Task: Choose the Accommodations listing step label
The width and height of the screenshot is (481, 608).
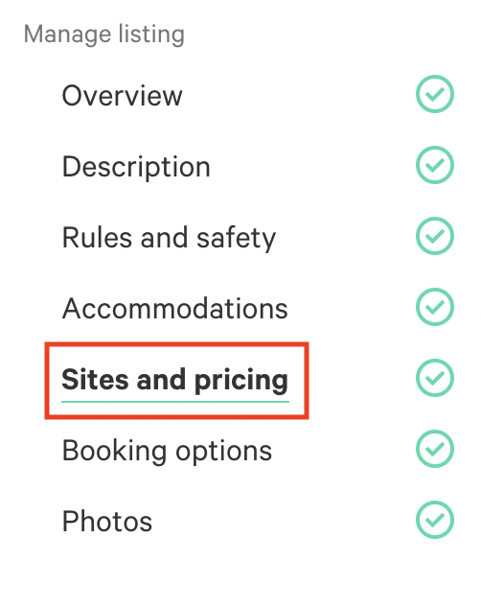Action: click(x=175, y=309)
